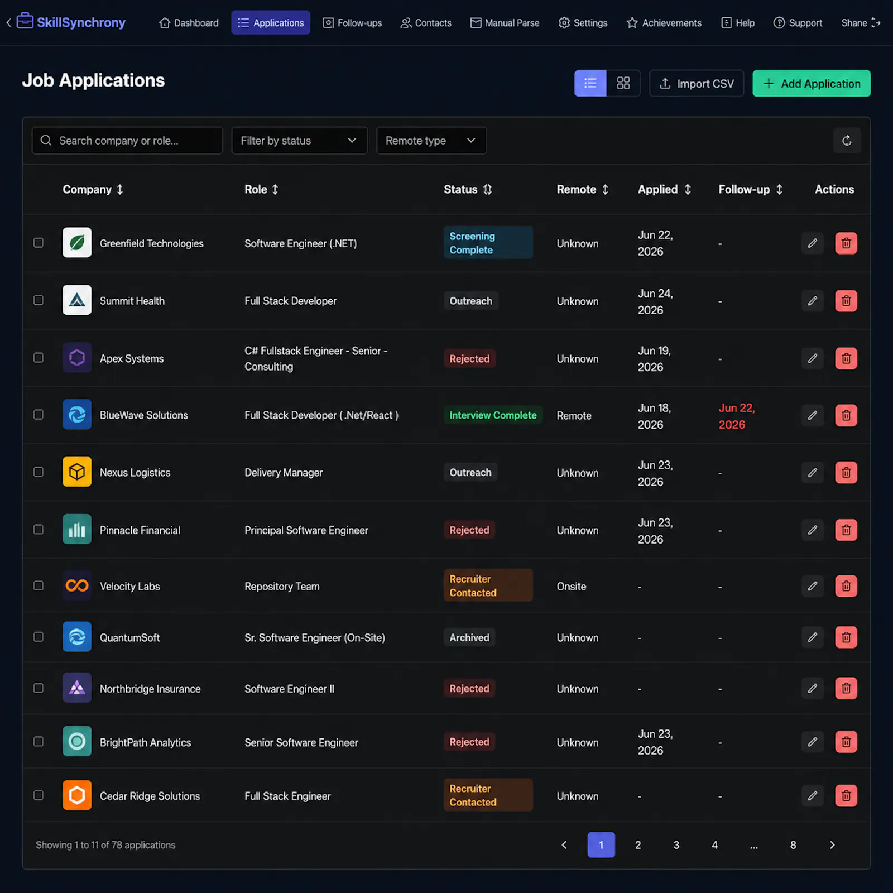This screenshot has width=893, height=893.
Task: Edit the Summit Health application
Action: pyautogui.click(x=813, y=301)
